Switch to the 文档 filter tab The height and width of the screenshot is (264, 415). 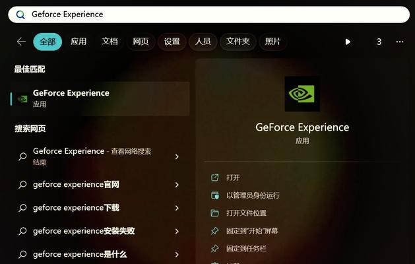pos(110,42)
